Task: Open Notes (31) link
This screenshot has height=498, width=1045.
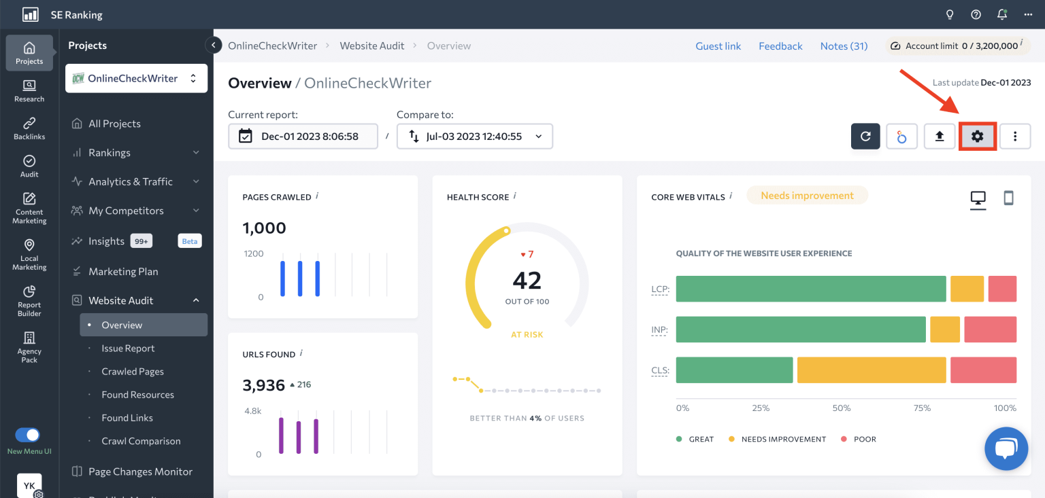Action: pyautogui.click(x=844, y=46)
